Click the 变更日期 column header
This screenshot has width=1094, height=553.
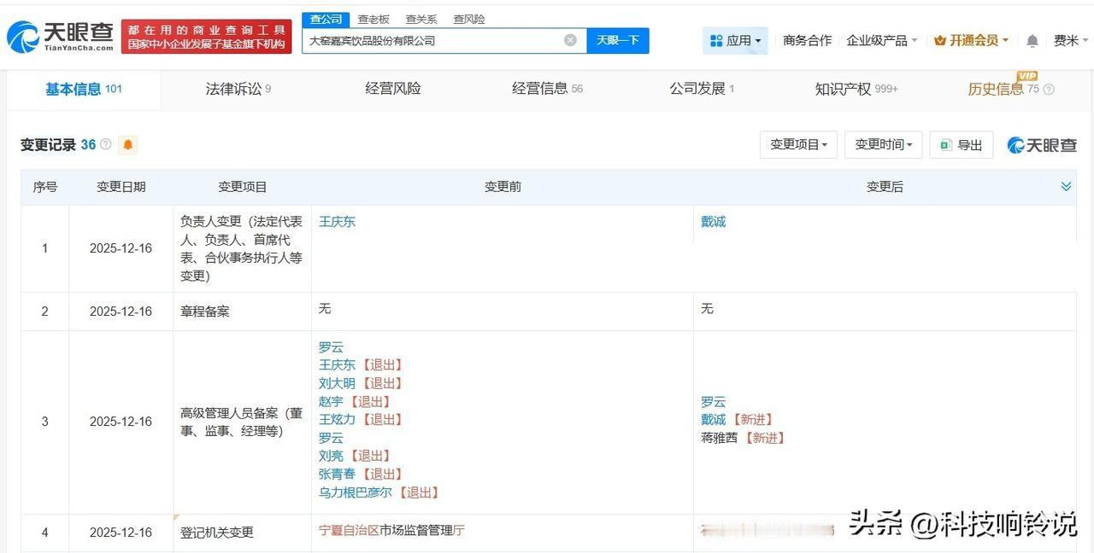tap(121, 187)
